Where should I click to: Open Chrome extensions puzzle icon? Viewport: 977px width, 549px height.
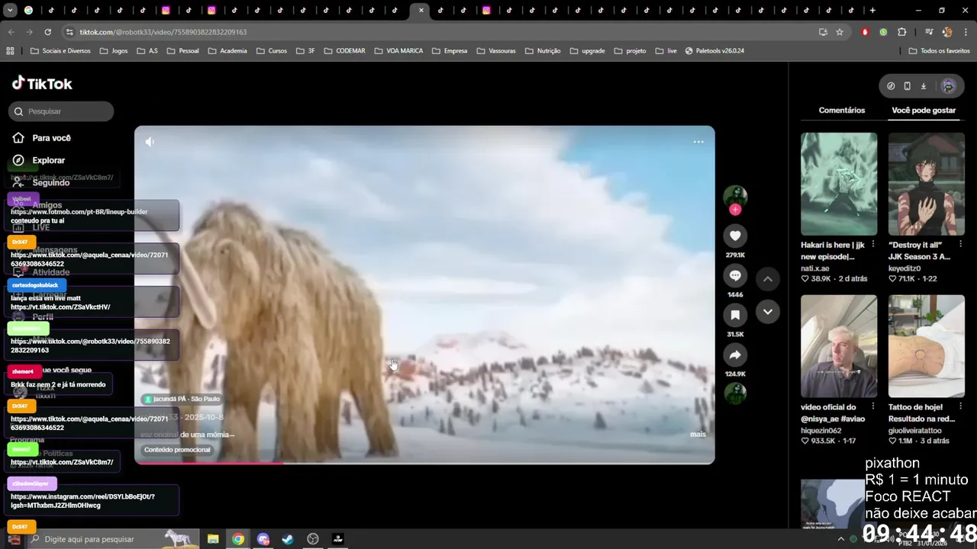point(902,32)
